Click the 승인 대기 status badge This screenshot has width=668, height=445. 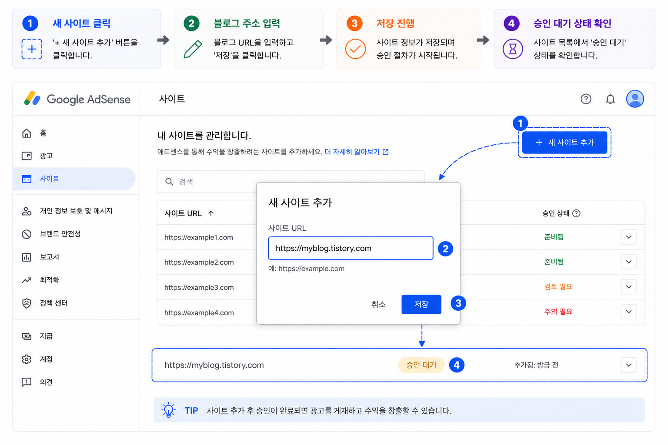coord(421,365)
